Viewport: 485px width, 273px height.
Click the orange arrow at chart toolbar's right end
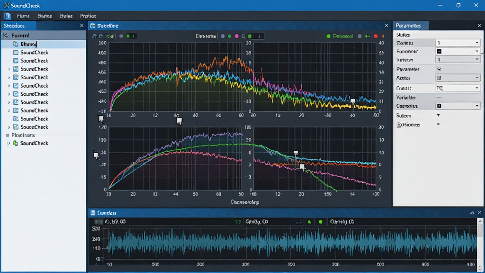(383, 36)
